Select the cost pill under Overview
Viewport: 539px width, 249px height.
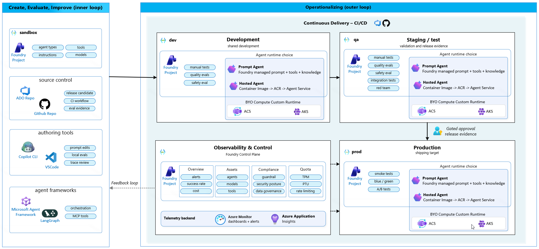196,191
